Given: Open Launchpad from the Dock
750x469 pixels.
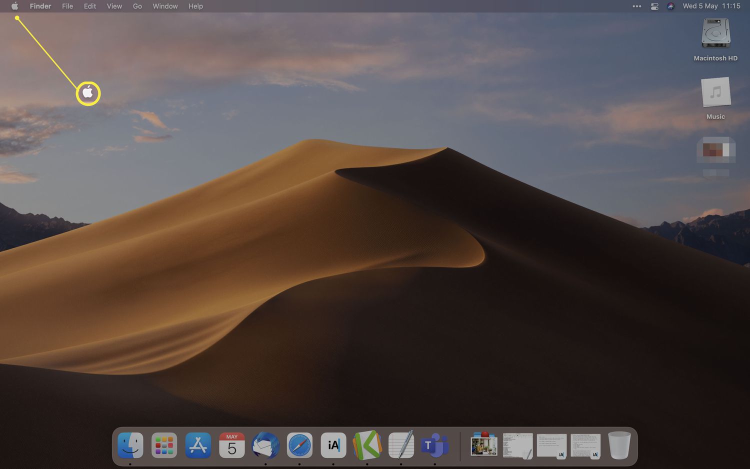Looking at the screenshot, I should pyautogui.click(x=164, y=445).
